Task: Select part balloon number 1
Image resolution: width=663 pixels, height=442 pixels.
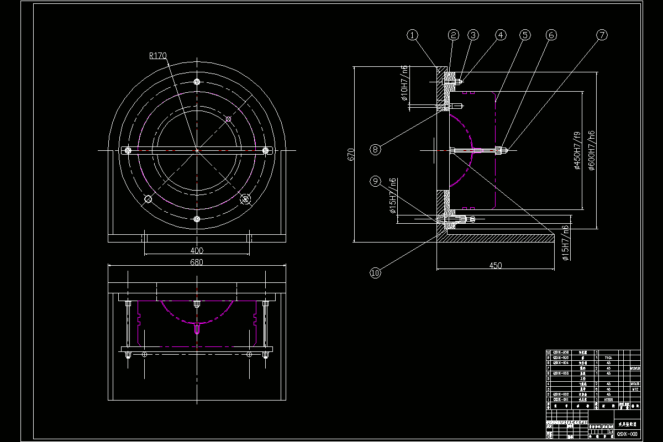Action: [413, 35]
